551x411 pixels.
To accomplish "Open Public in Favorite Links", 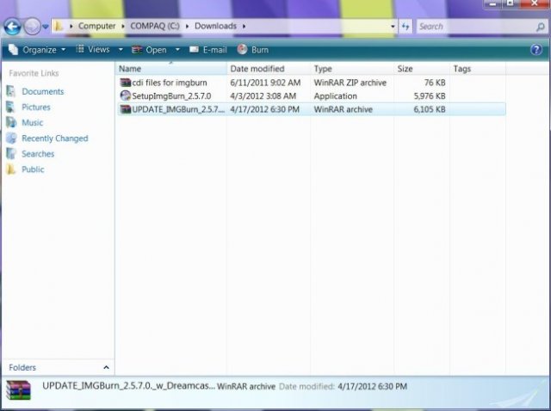I will coord(33,169).
